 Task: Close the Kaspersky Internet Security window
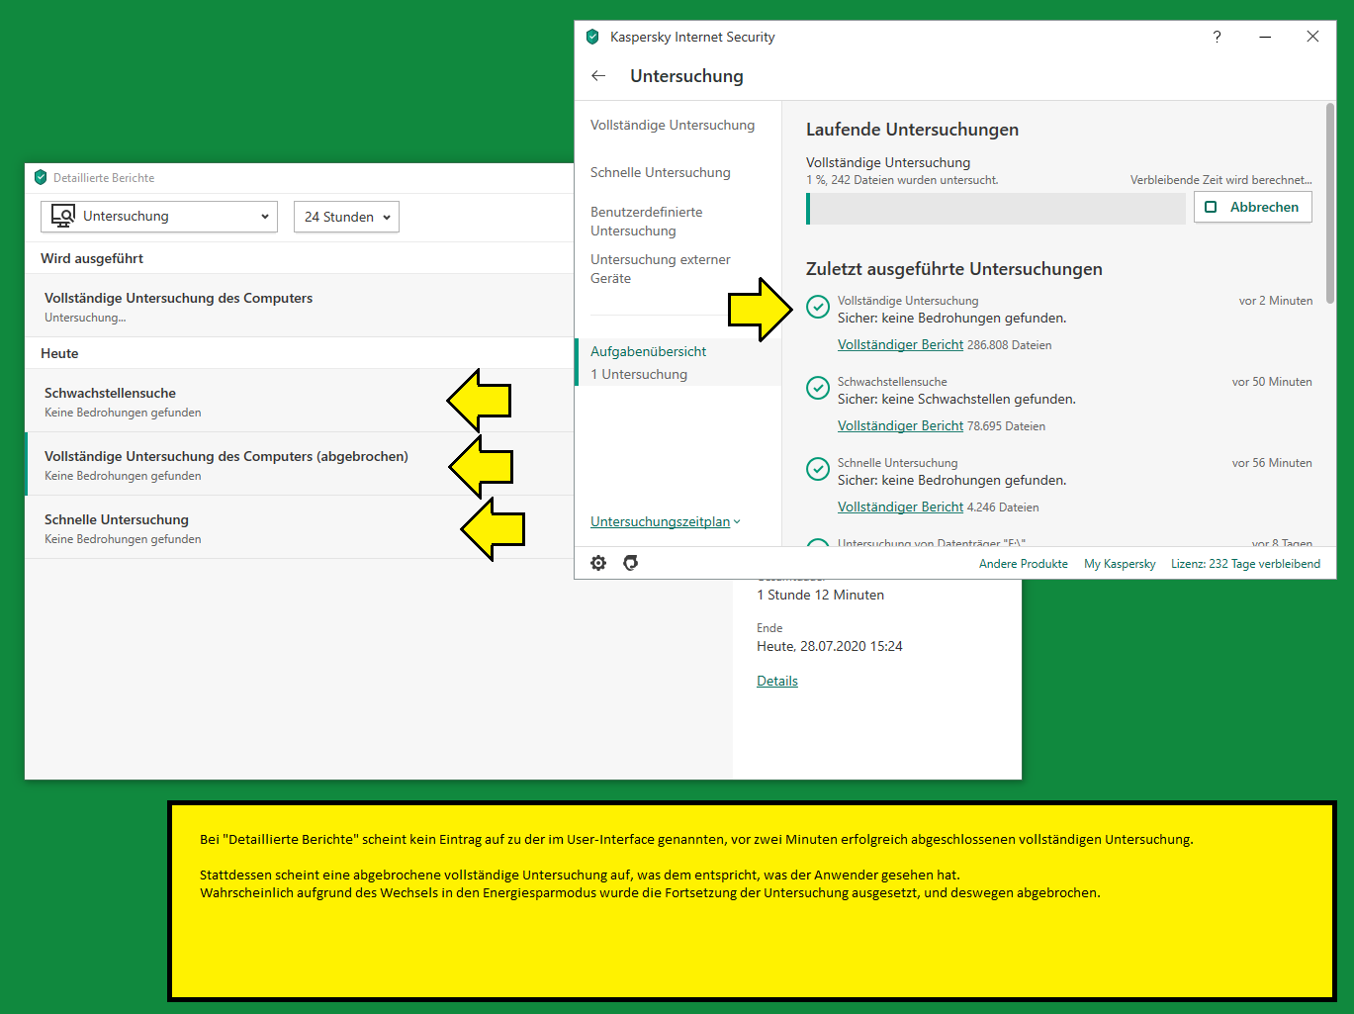click(x=1312, y=37)
